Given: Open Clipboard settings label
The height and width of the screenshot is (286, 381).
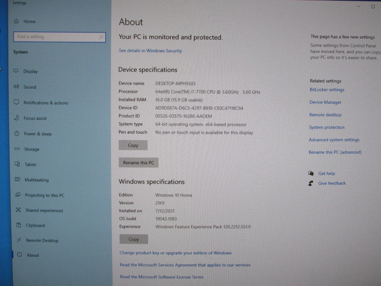Looking at the screenshot, I should coord(35,225).
